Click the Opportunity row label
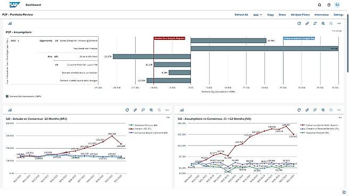The image size is (349, 196). [46, 41]
